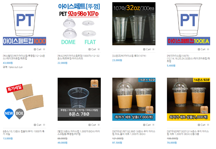Click the 43,000 won price
The image size is (216, 149).
(8, 63)
